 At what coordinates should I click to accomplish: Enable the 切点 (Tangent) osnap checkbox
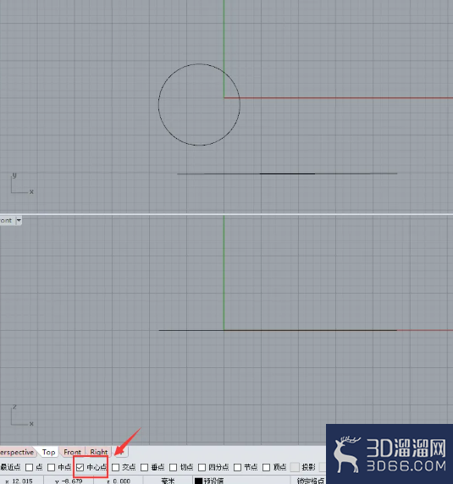pyautogui.click(x=174, y=467)
